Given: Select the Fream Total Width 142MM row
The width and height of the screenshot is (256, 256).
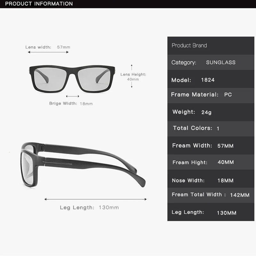Looking at the screenshot, I should point(211,195).
